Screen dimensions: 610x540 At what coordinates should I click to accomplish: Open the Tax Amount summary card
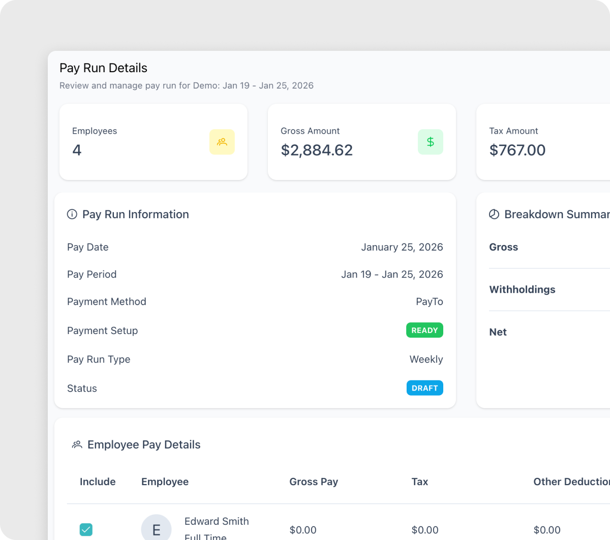(543, 142)
